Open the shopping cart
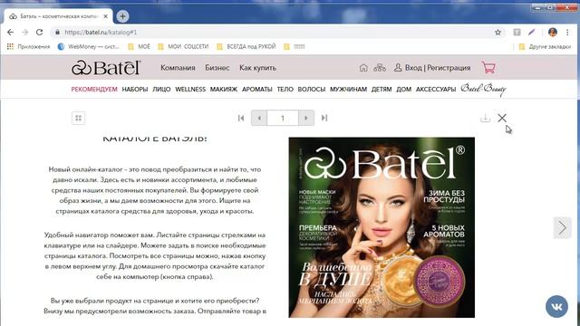Screen dimensions: 580x326 [488, 67]
